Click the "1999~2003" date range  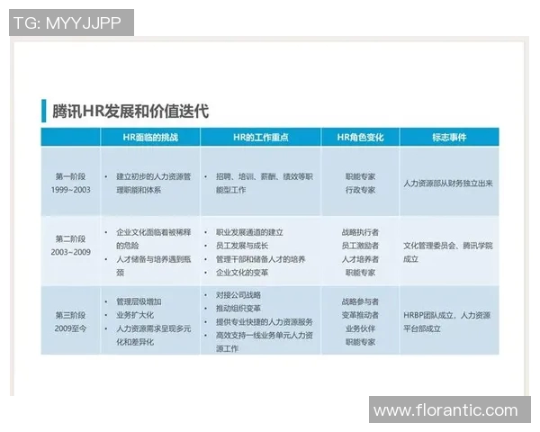(x=70, y=190)
